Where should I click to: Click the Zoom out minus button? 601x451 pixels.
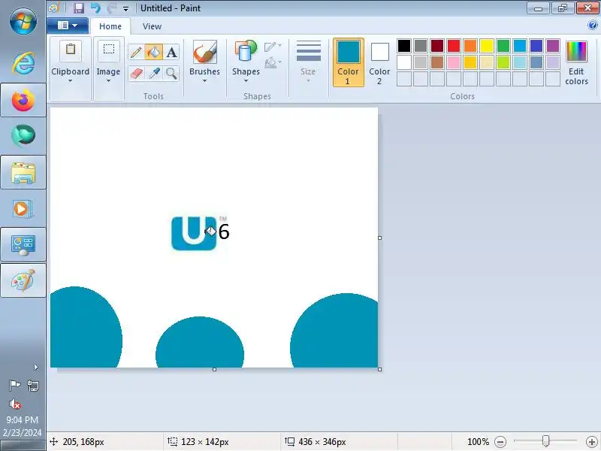coord(500,442)
